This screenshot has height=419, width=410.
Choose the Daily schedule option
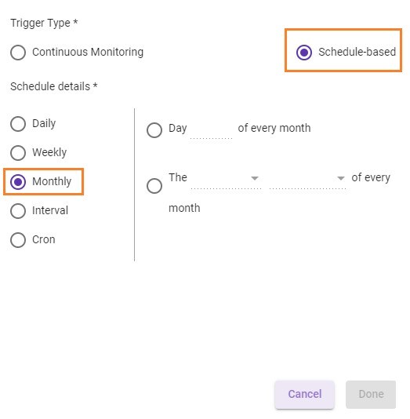(x=18, y=124)
